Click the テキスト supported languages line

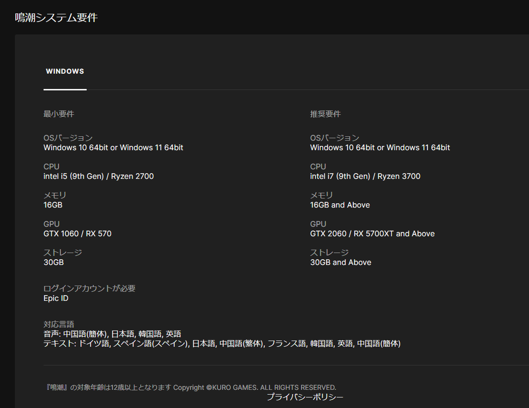pos(222,343)
